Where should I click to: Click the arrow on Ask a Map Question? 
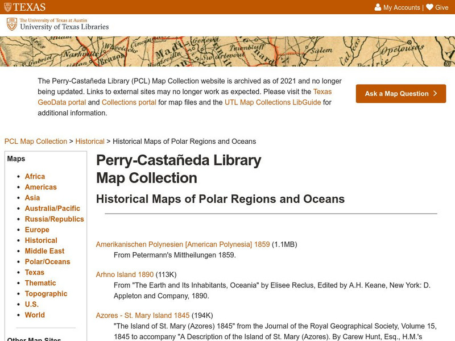pos(435,93)
